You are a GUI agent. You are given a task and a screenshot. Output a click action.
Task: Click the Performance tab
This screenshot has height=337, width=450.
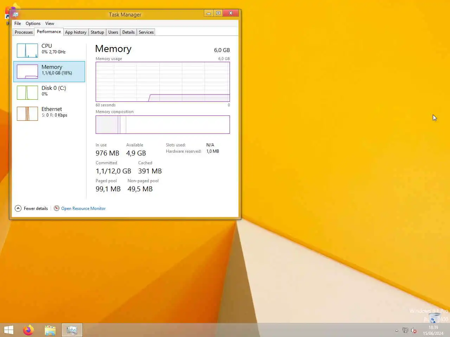tap(49, 32)
